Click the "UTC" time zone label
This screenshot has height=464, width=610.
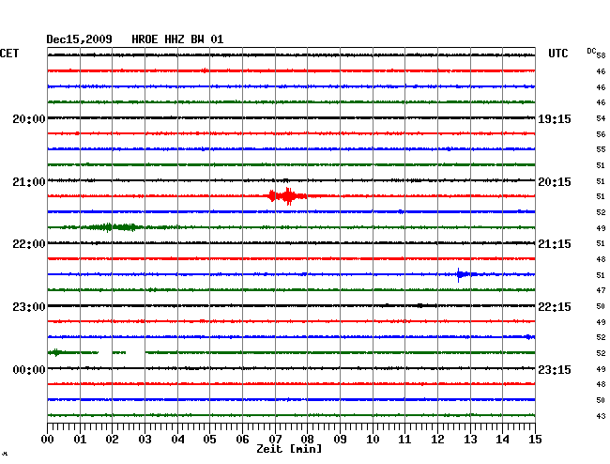coord(557,54)
